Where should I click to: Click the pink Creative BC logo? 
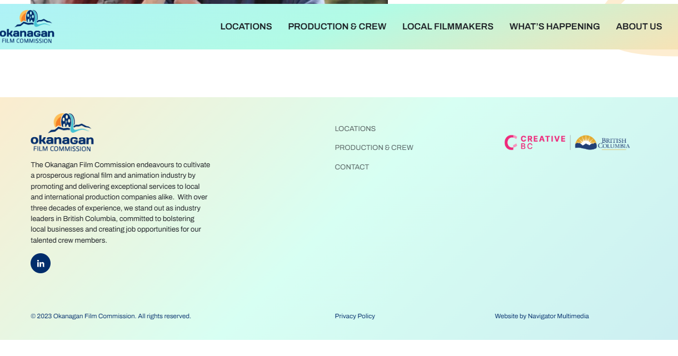point(535,143)
